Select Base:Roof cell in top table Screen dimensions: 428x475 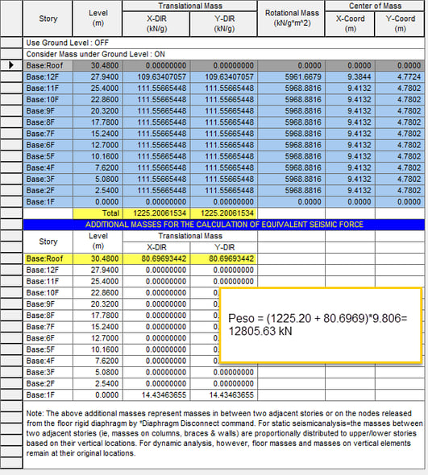(48, 65)
